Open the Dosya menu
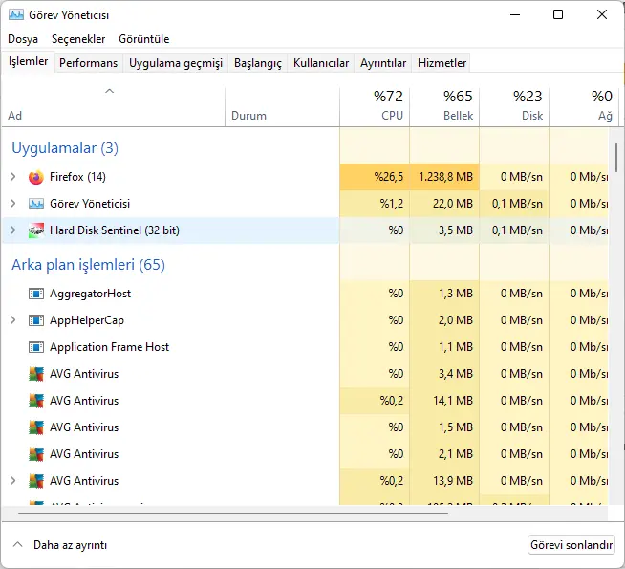Screen dimensions: 625x569 point(23,39)
